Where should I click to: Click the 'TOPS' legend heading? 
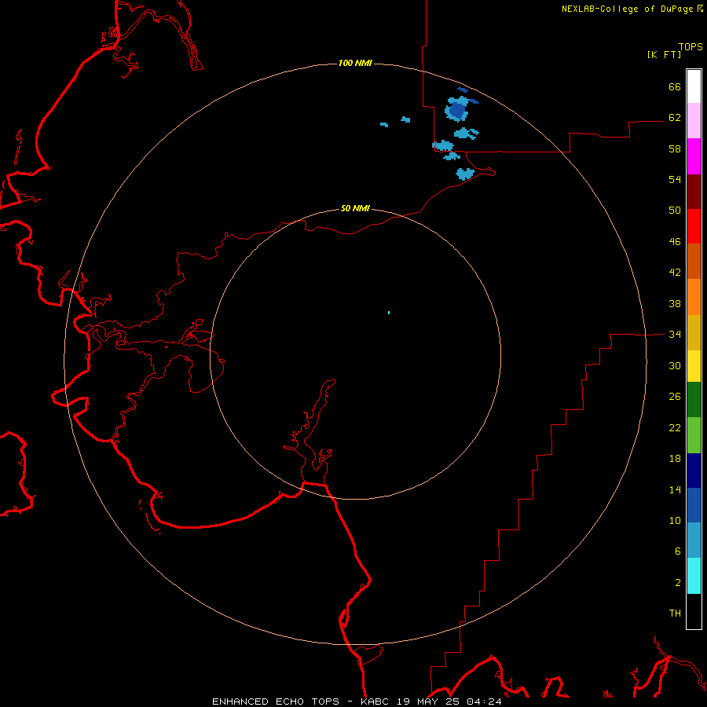coord(691,47)
